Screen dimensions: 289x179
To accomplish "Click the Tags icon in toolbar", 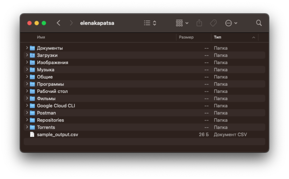I will coord(213,23).
